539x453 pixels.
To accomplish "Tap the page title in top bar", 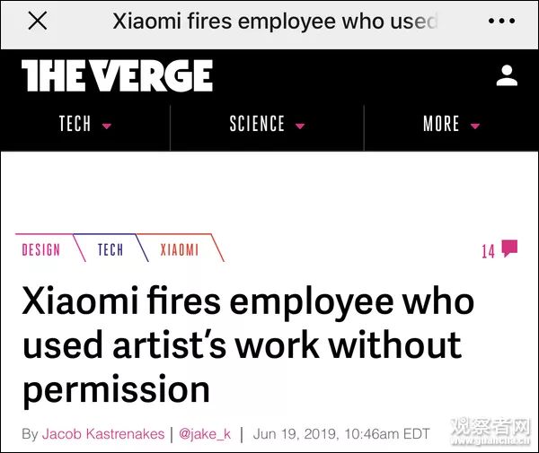I will 275,22.
